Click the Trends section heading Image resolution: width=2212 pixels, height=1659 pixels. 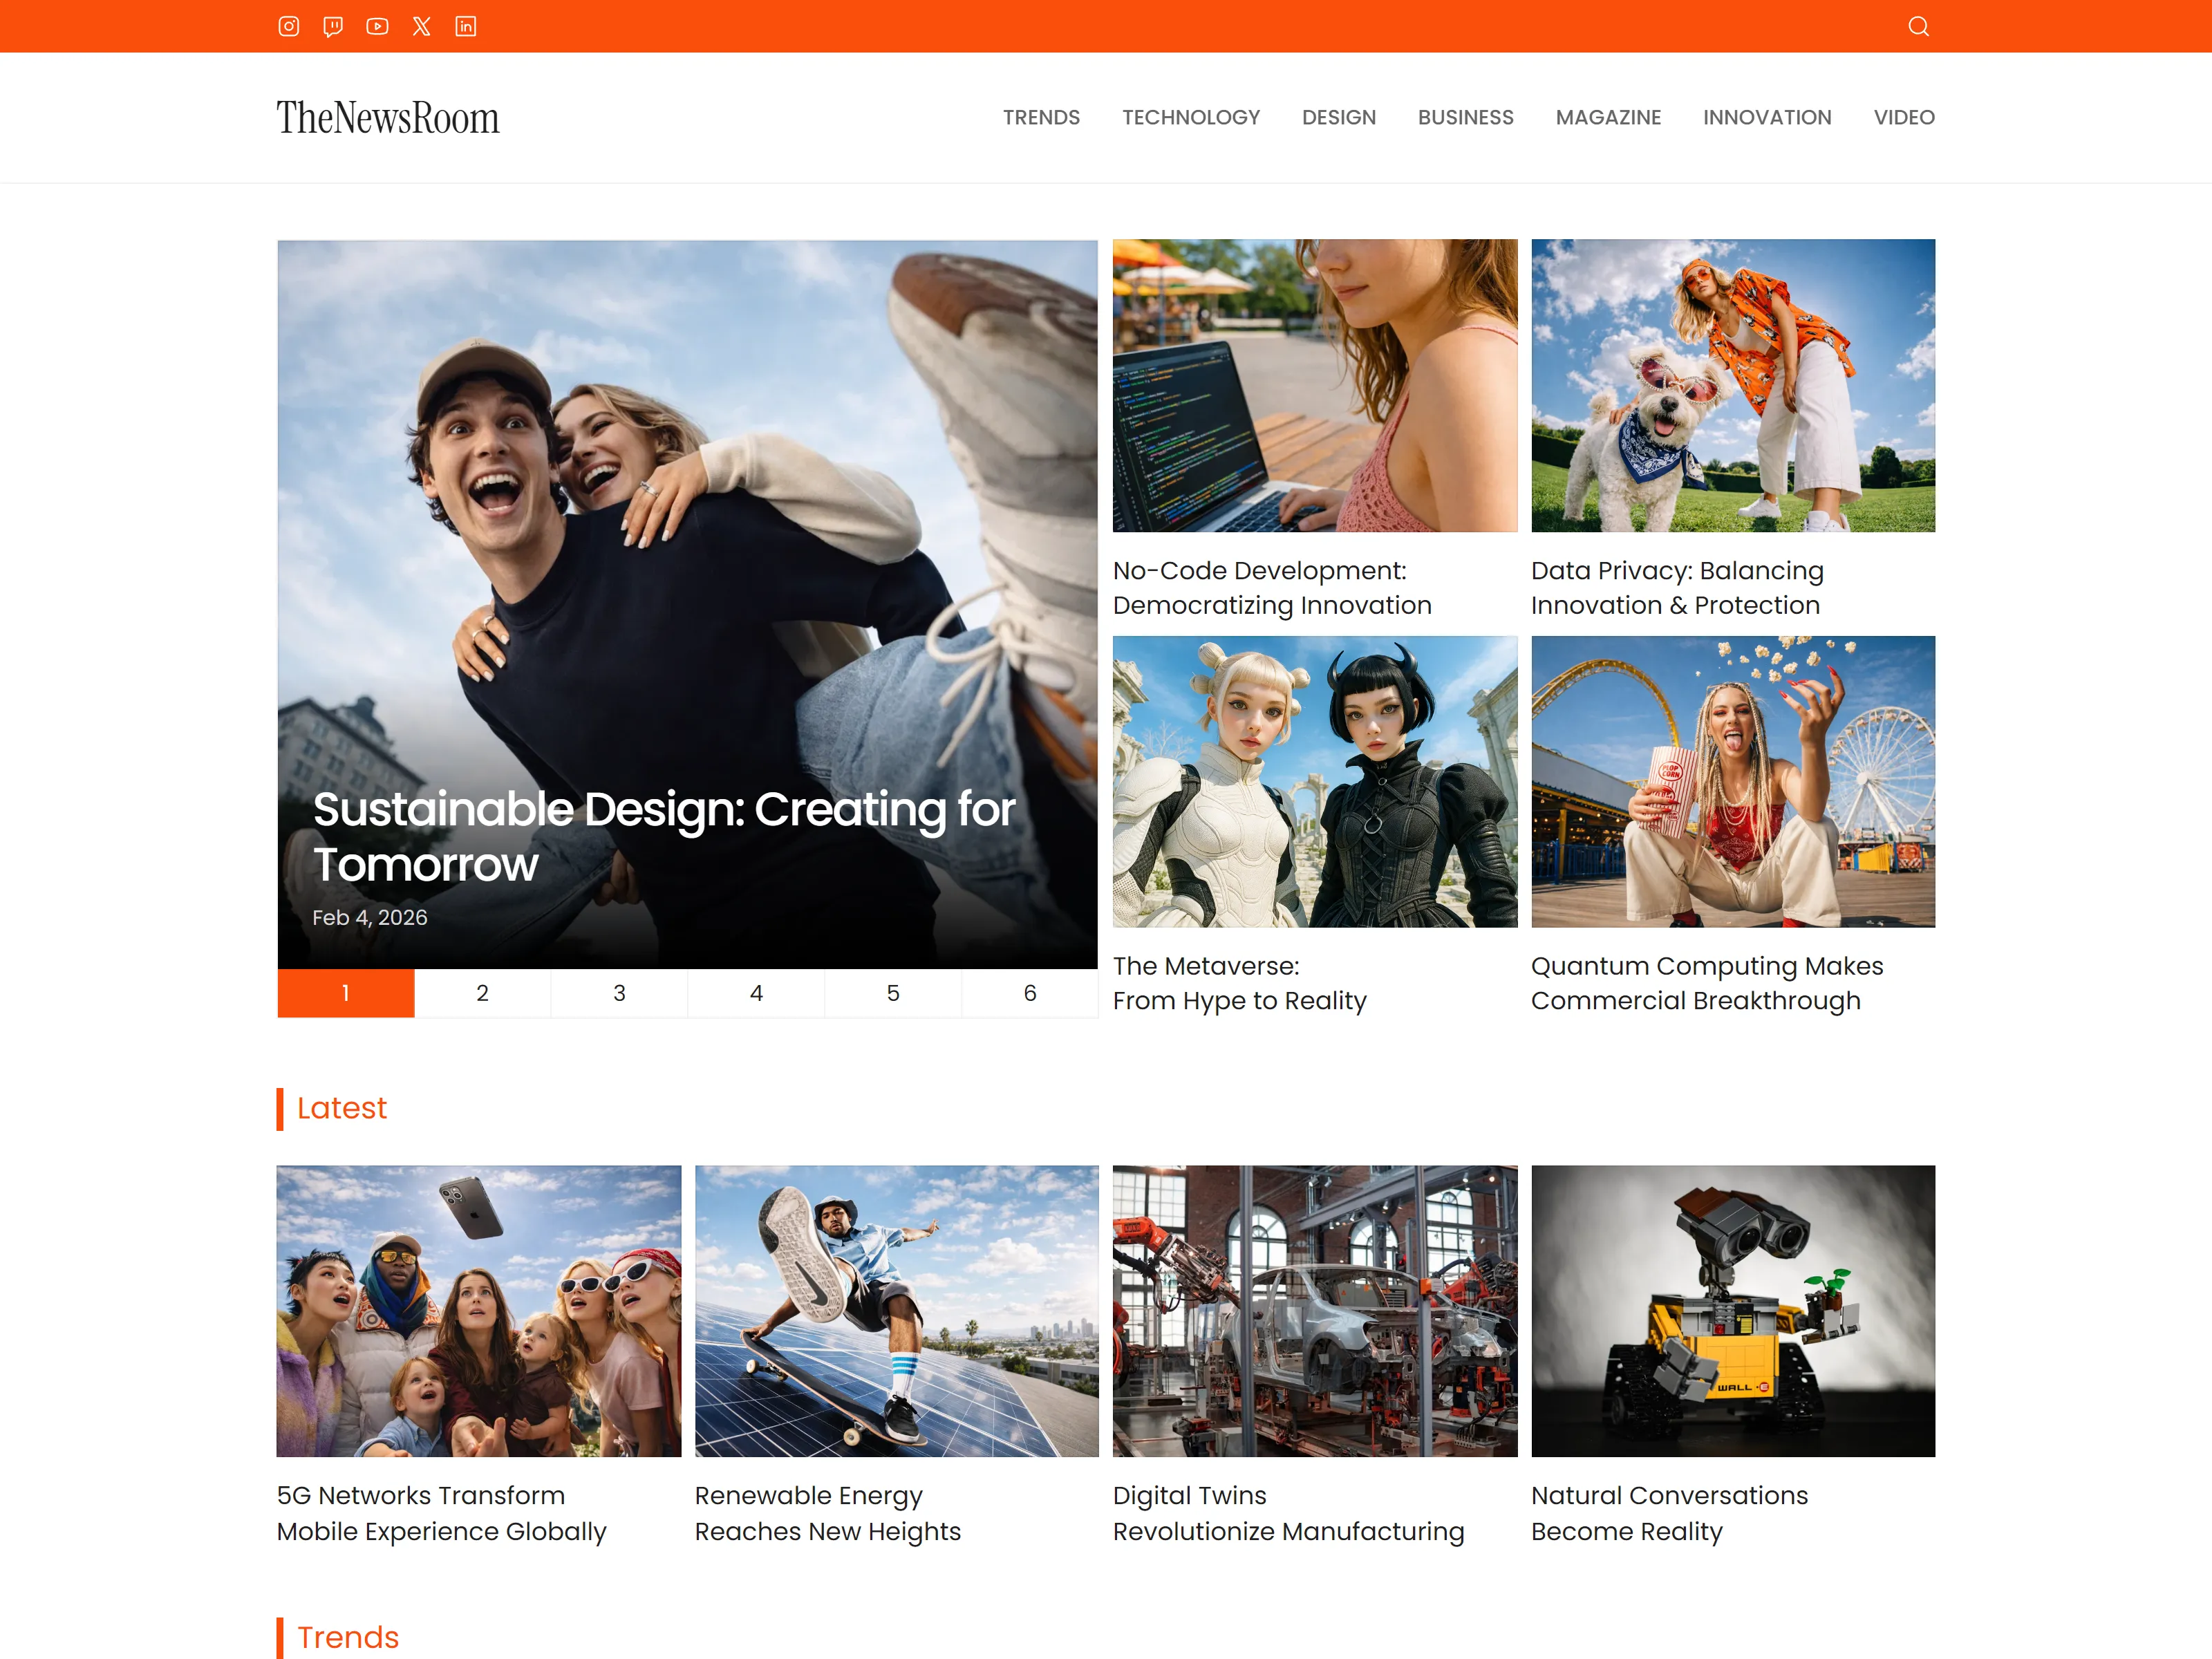click(x=348, y=1637)
